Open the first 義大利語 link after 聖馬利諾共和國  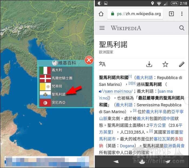coord(144,78)
